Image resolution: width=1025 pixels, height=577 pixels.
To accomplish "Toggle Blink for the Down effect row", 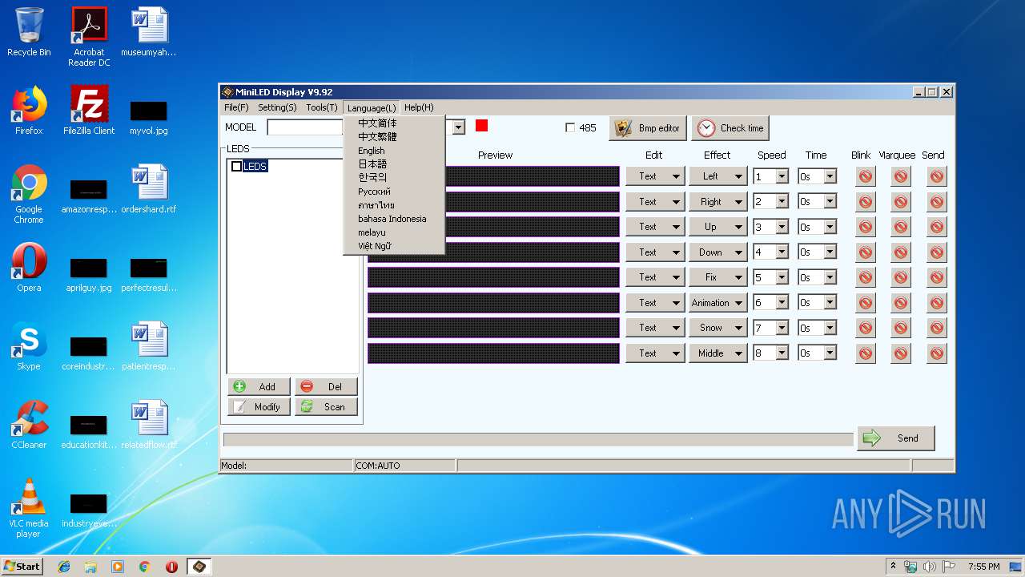I will 865,252.
